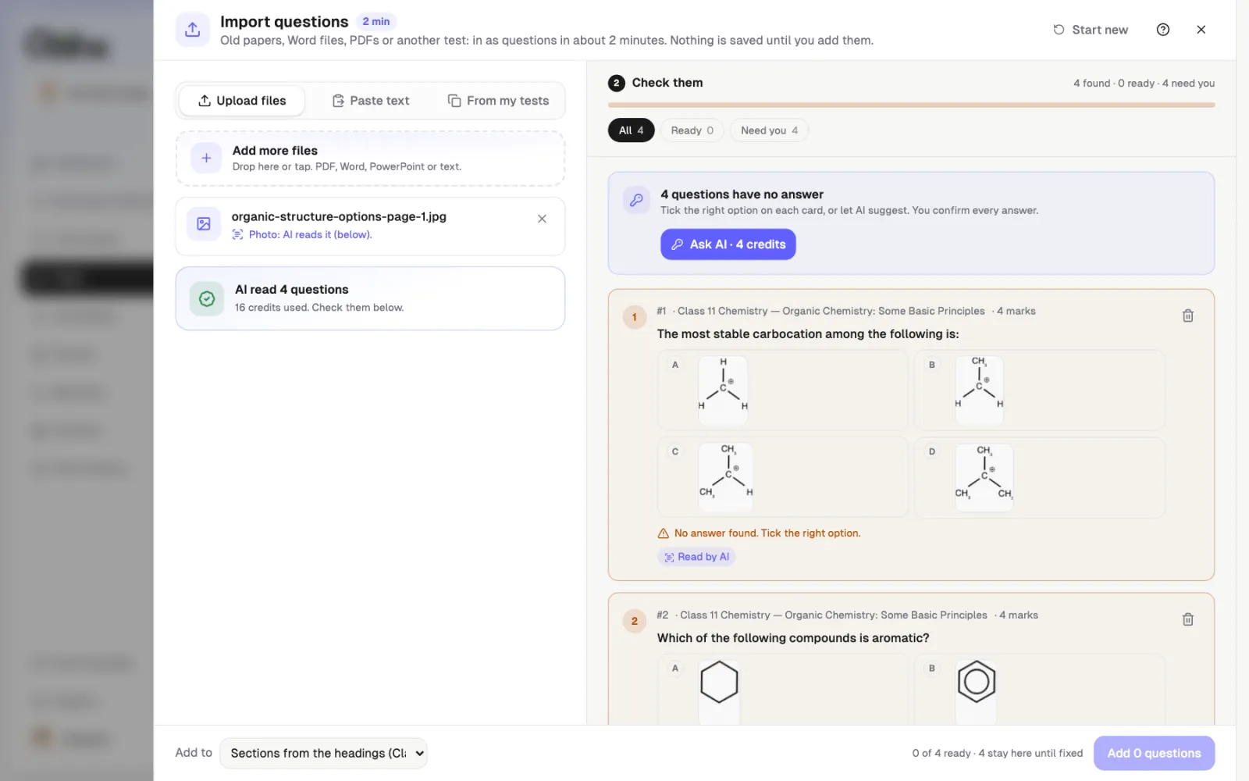Switch to the Upload files tab
The image size is (1249, 781).
[242, 101]
